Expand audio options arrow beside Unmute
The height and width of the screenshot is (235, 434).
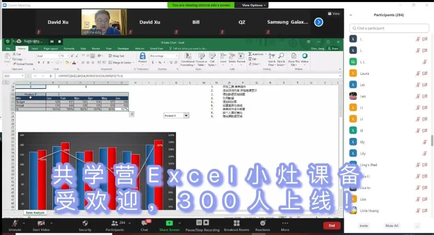point(24,223)
